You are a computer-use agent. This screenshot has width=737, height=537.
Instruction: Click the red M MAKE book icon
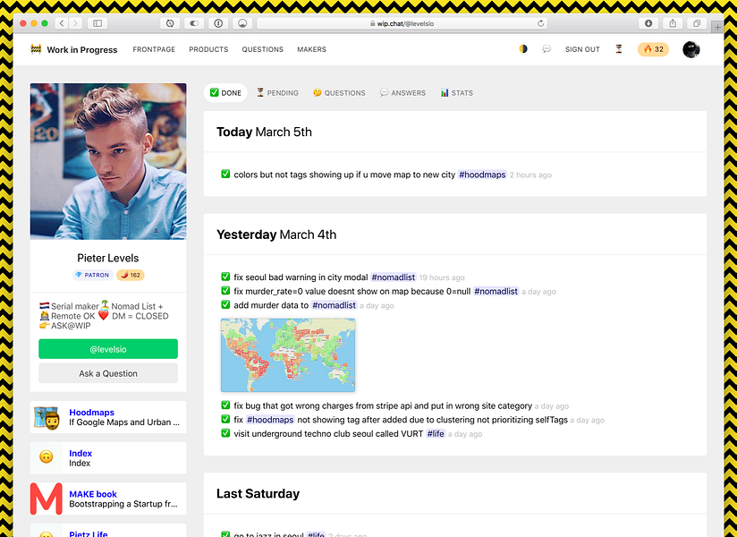pos(47,499)
